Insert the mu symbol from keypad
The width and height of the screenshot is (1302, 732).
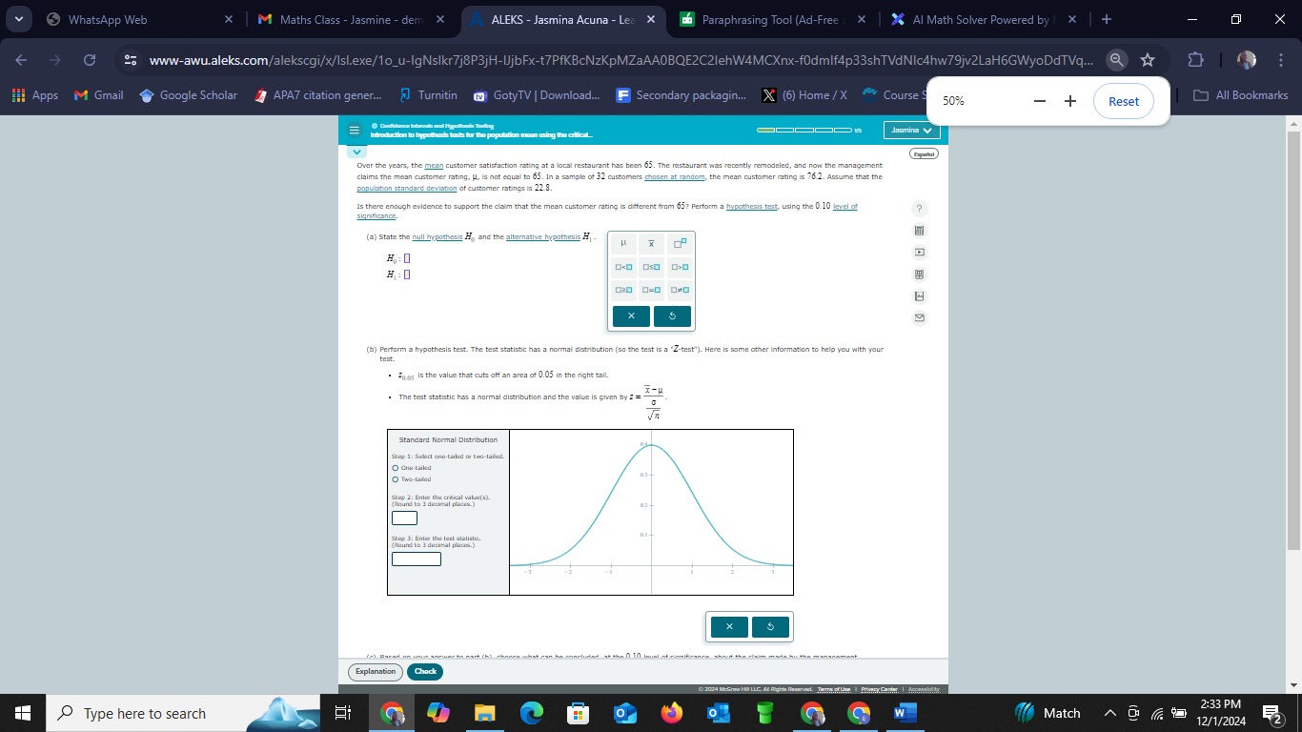(623, 244)
